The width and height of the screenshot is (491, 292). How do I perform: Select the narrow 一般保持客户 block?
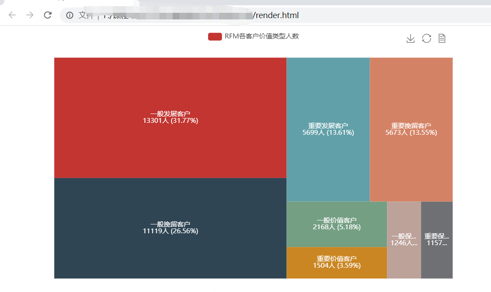pyautogui.click(x=404, y=239)
